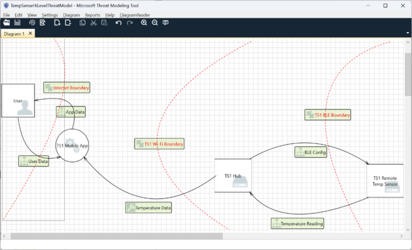Select the TS1 BLE Boundary label

(x=328, y=115)
